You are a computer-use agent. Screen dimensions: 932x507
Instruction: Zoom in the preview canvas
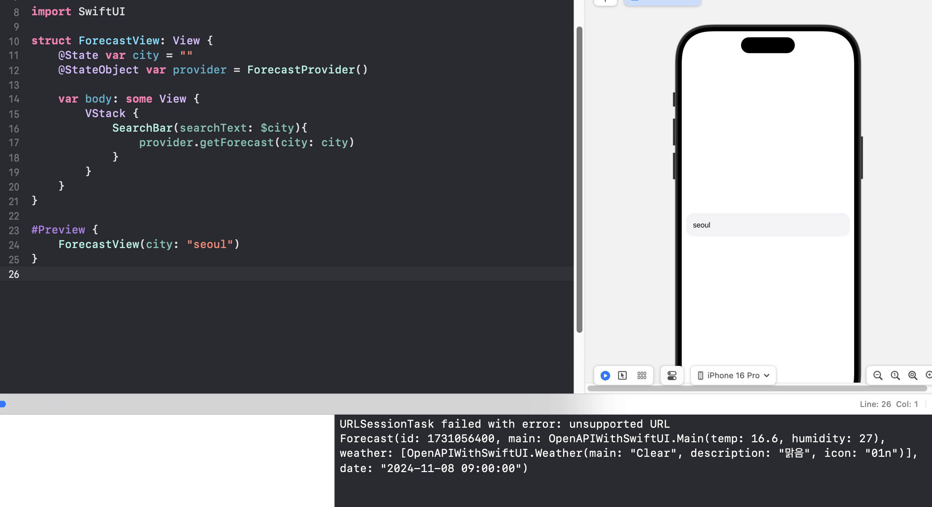928,375
